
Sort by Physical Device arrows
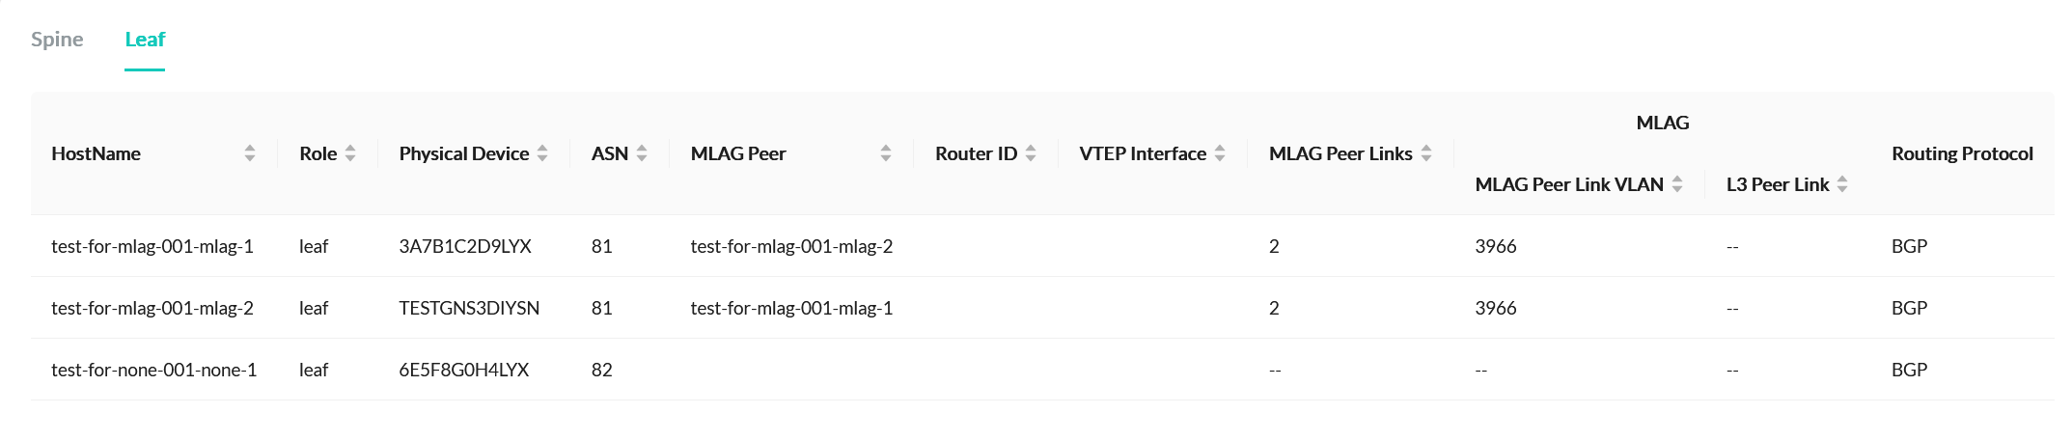(542, 153)
